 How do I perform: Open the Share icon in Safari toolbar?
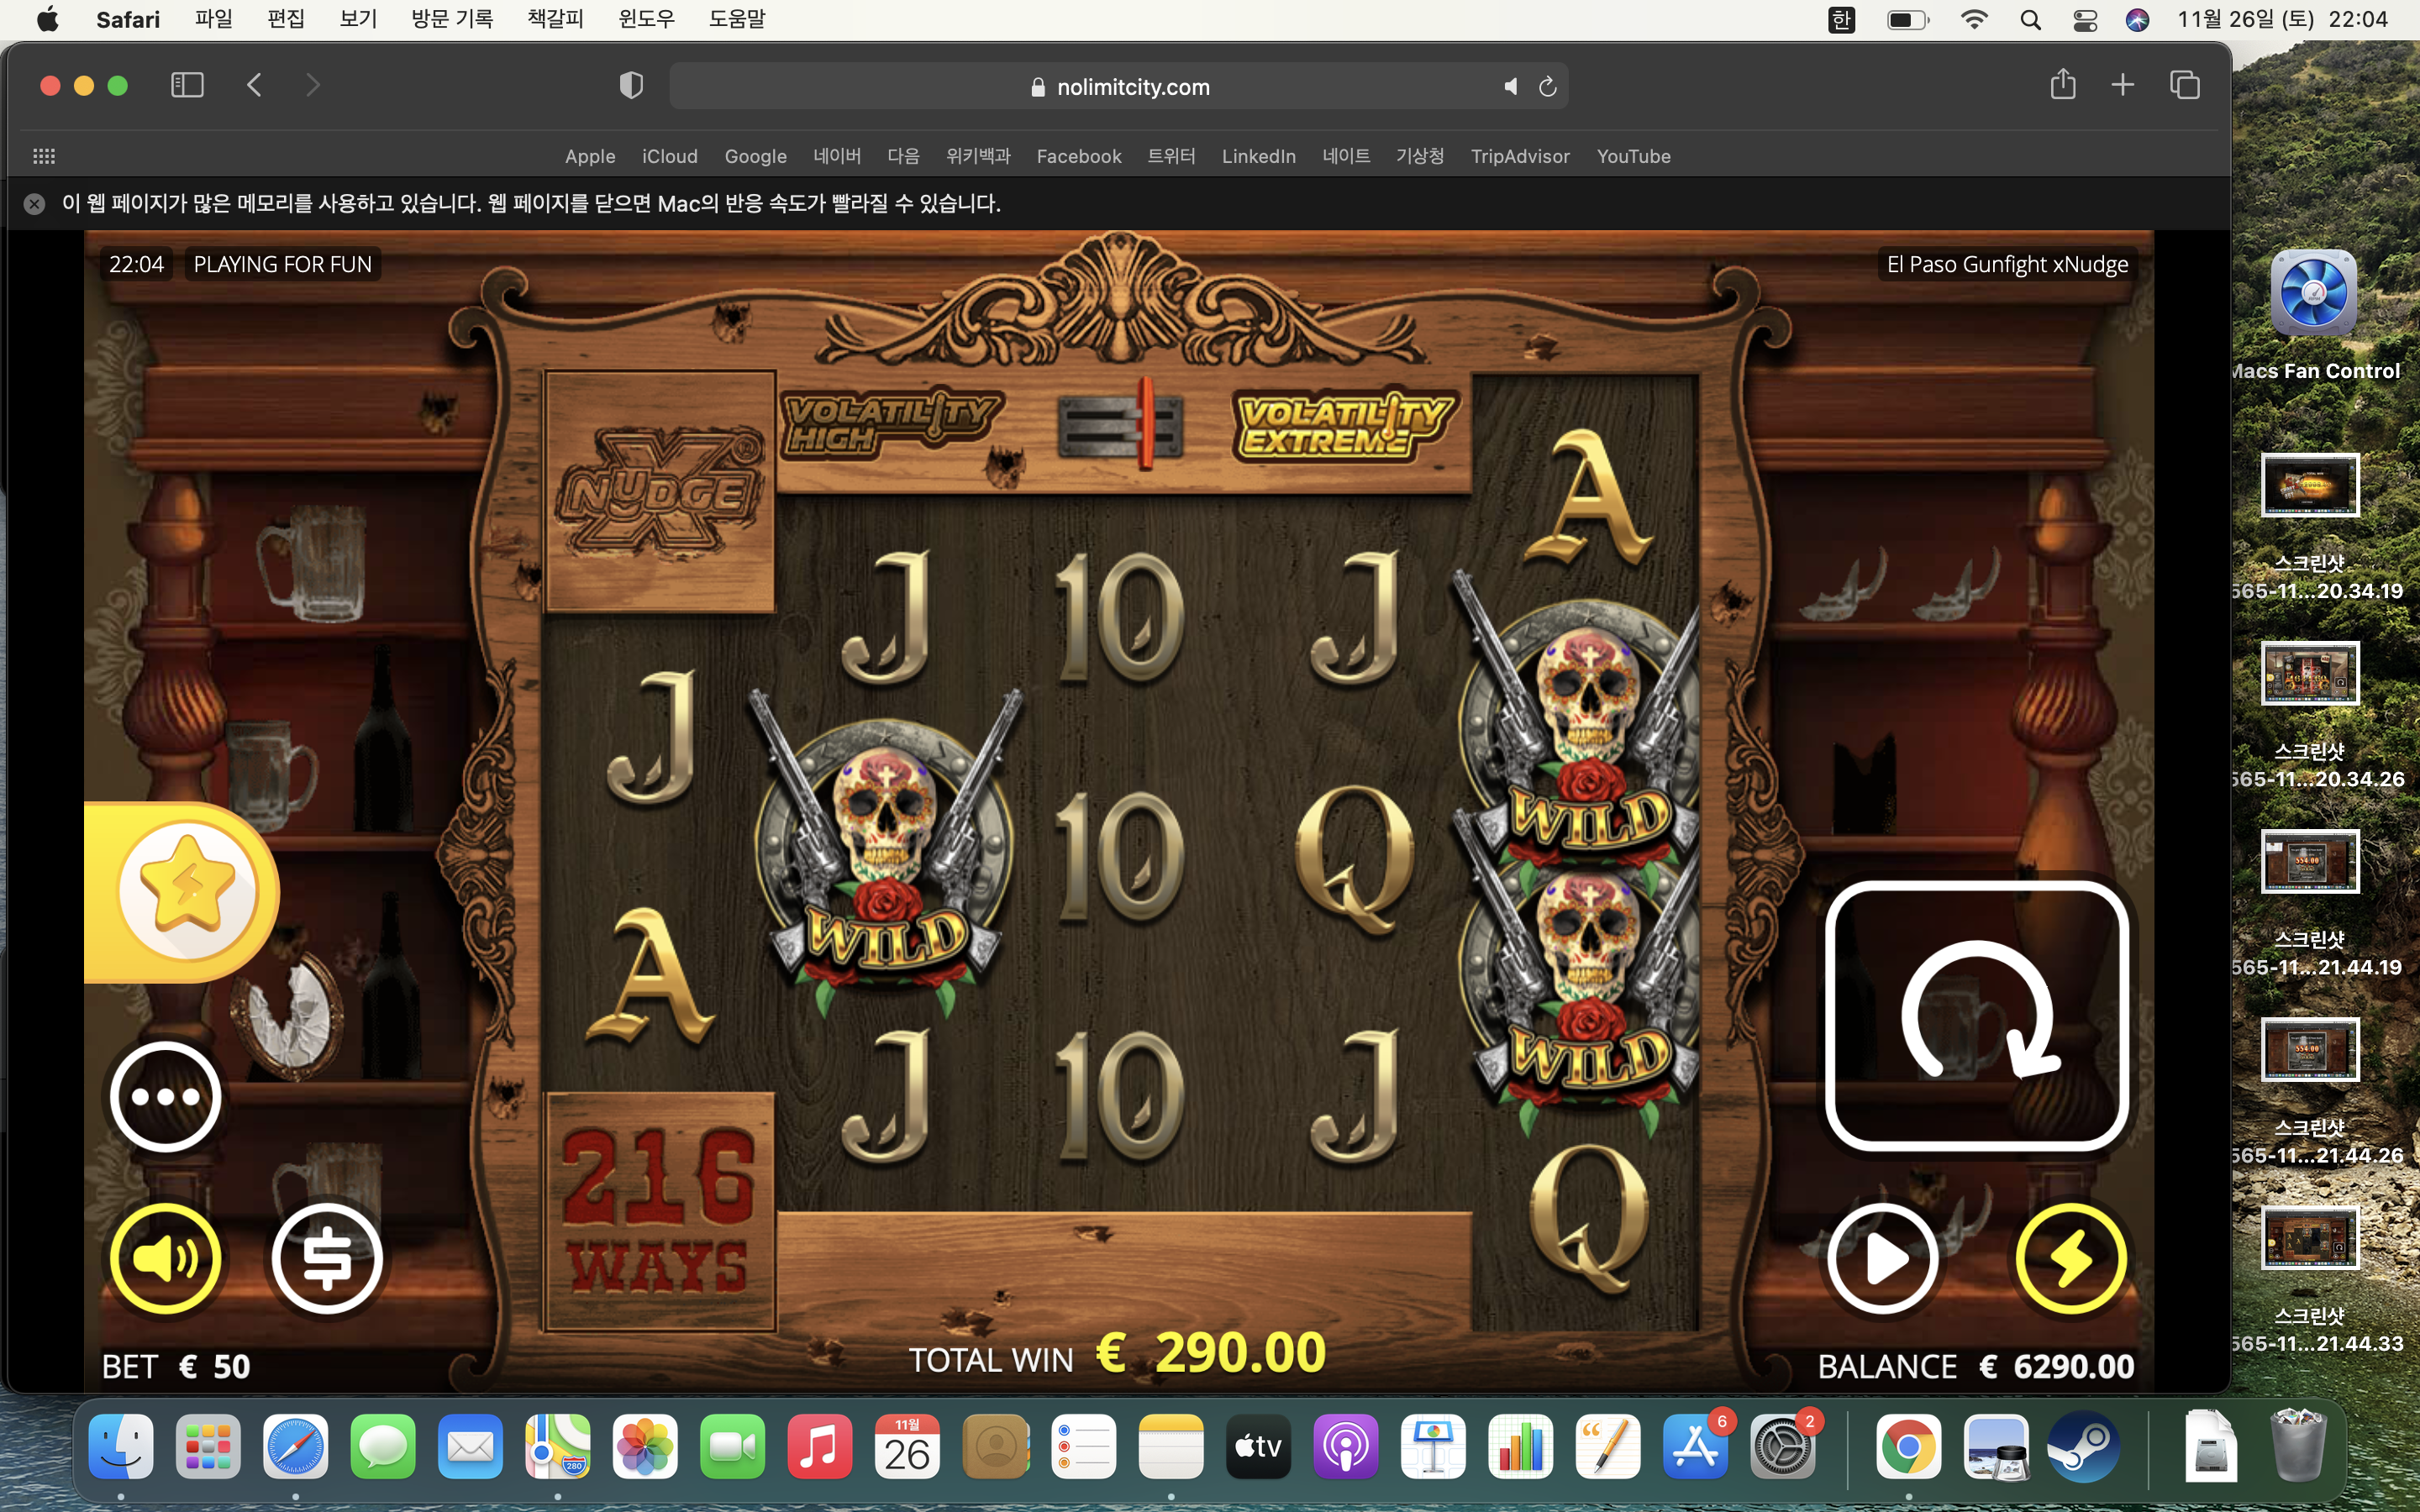pos(2062,85)
